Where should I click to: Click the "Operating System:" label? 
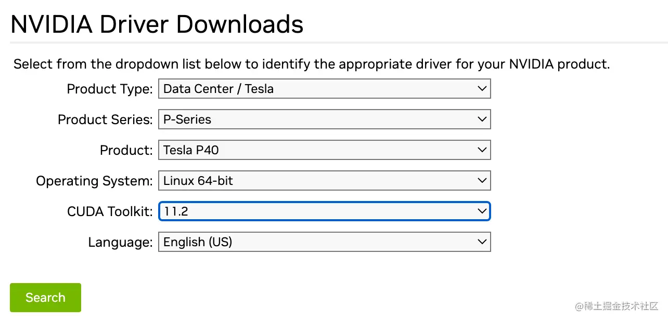tap(94, 181)
